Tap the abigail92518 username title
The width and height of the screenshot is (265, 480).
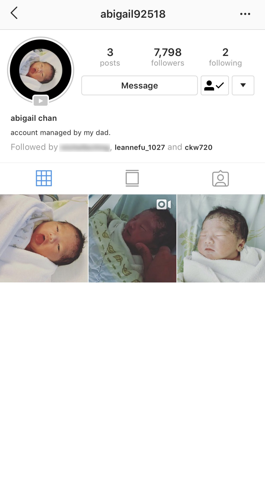pos(133,14)
